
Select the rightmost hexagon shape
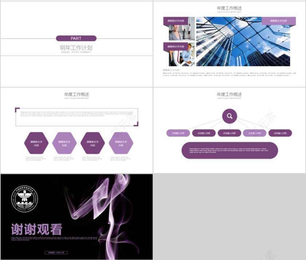[121, 143]
